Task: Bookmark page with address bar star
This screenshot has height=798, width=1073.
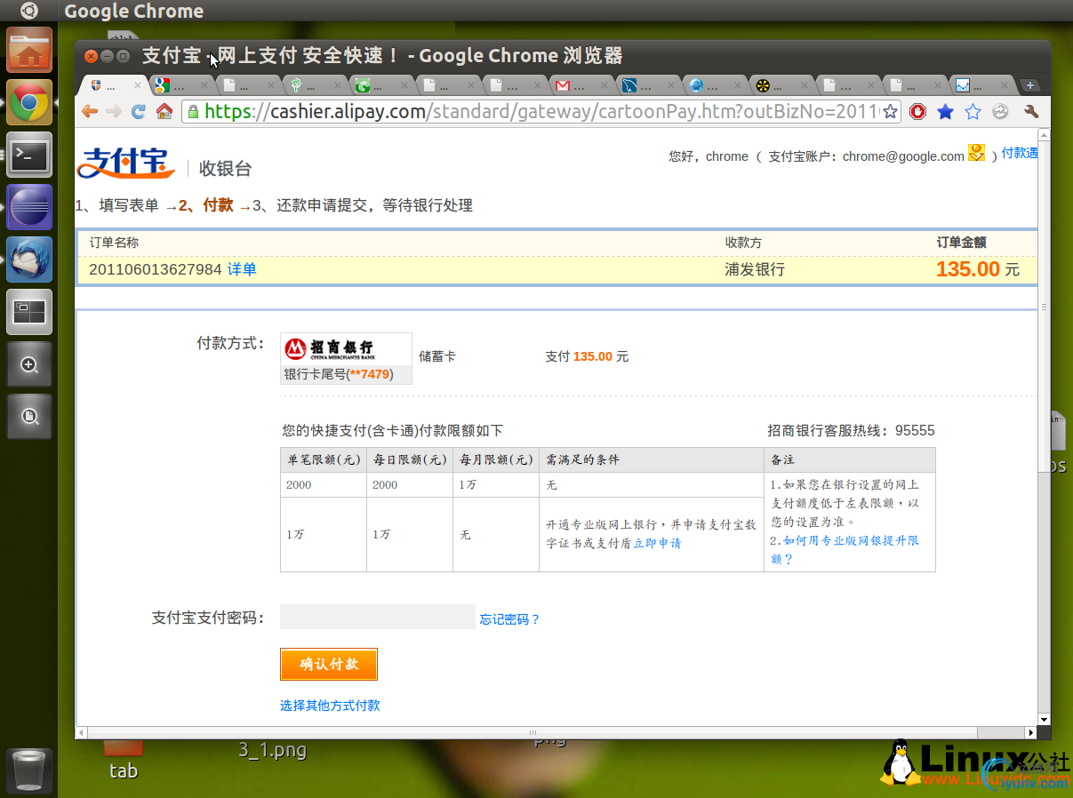Action: pos(890,111)
